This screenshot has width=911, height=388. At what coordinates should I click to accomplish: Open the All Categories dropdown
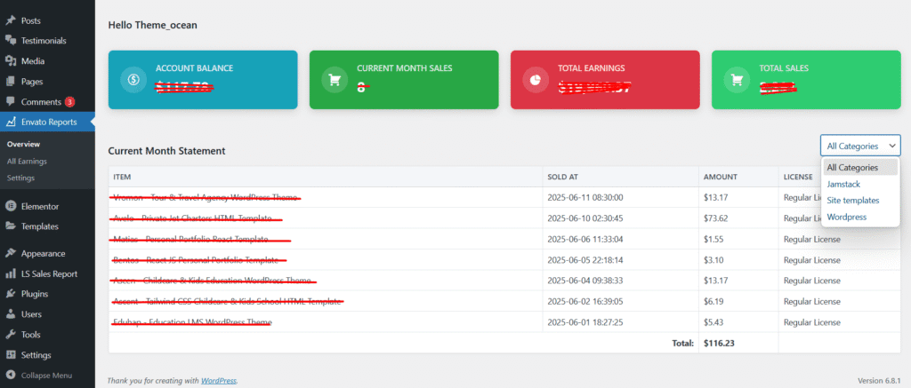pyautogui.click(x=860, y=146)
